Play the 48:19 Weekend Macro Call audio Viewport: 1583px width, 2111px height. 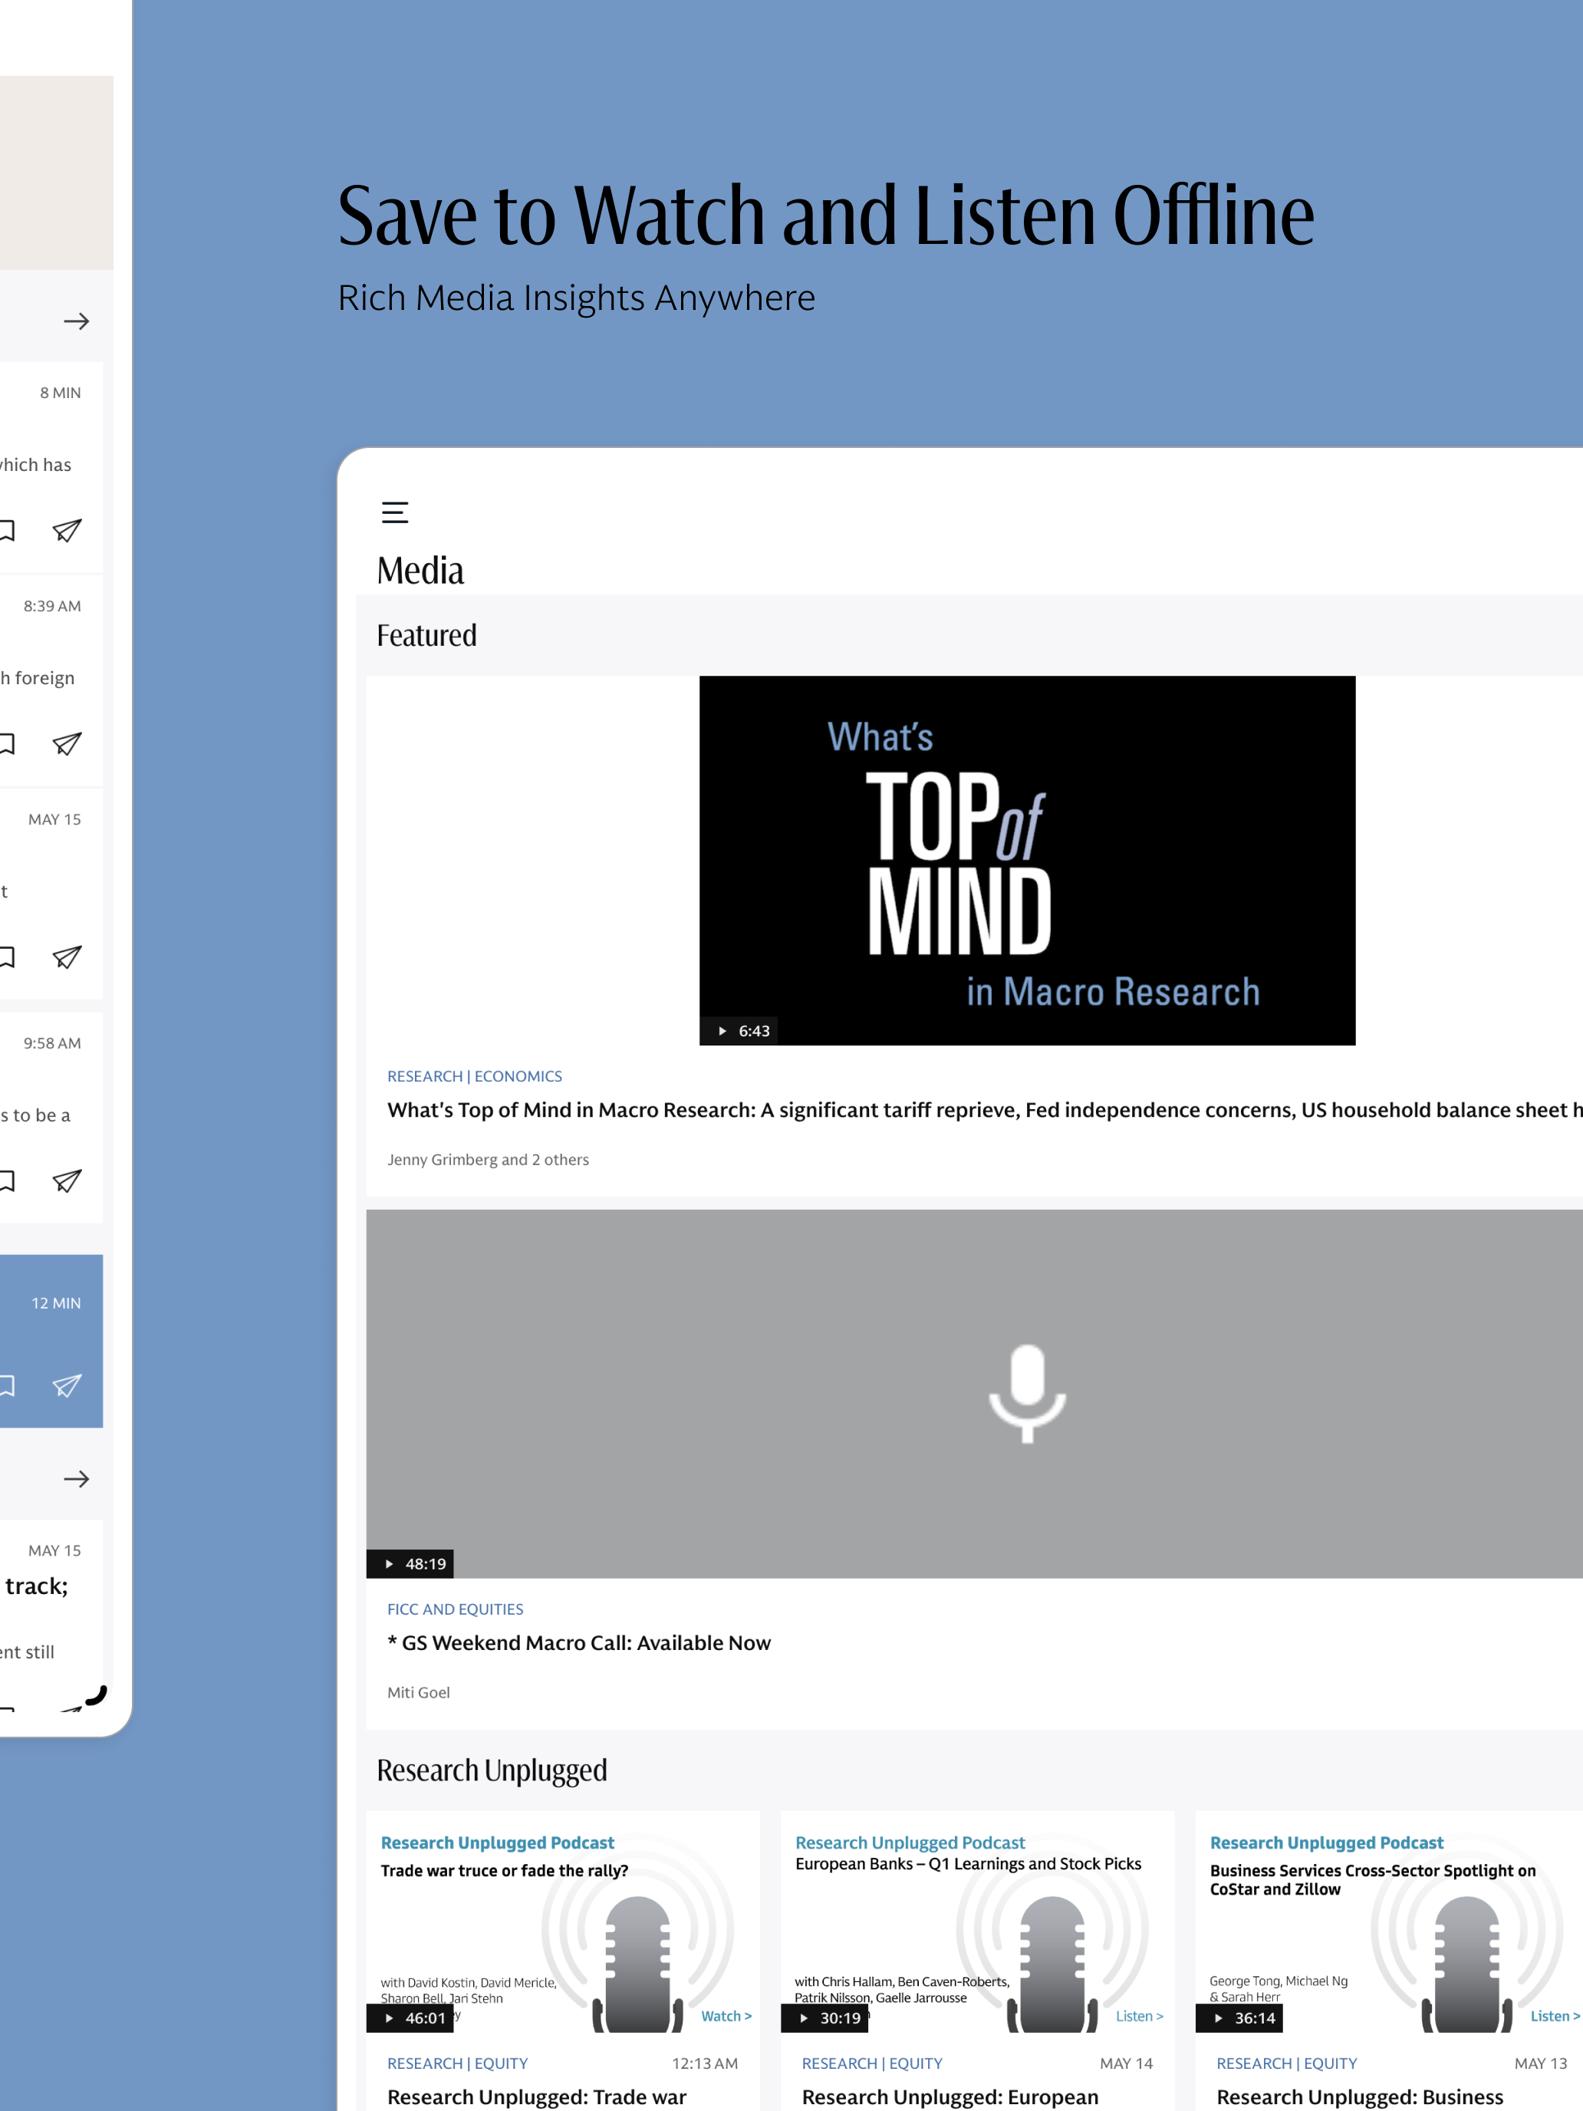[411, 1563]
